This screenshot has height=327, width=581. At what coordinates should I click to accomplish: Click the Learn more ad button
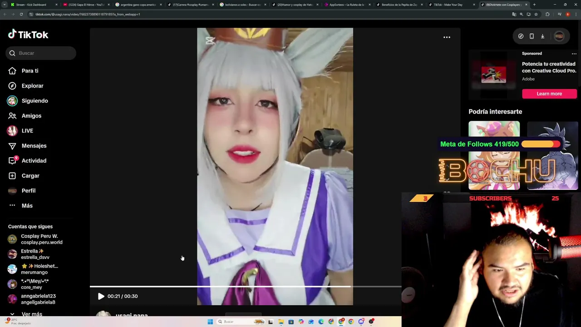[x=549, y=94]
